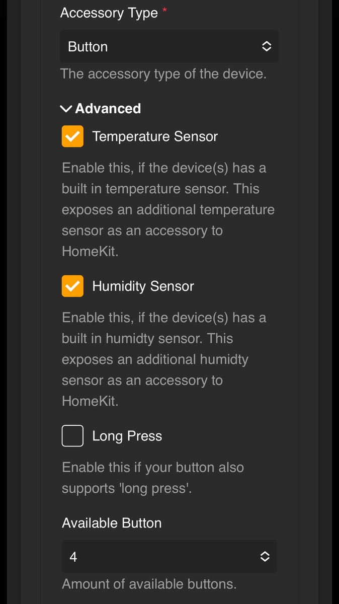Click "Amount of available buttons" help text
The height and width of the screenshot is (604, 339).
149,584
